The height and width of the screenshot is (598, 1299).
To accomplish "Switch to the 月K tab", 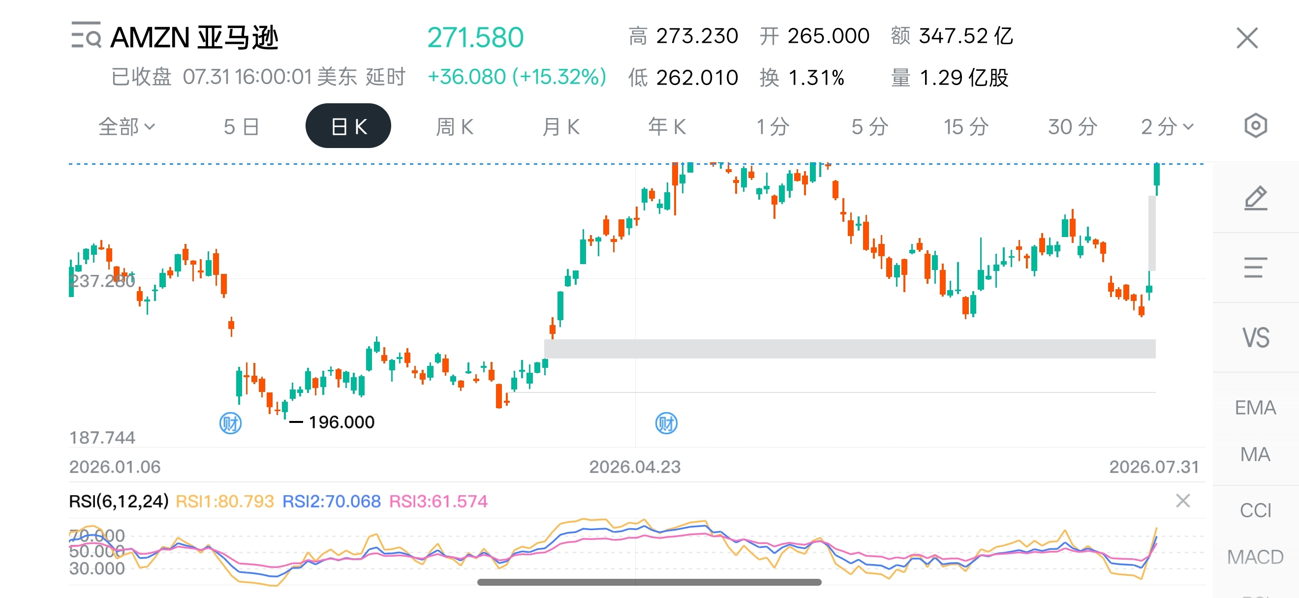I will (561, 126).
